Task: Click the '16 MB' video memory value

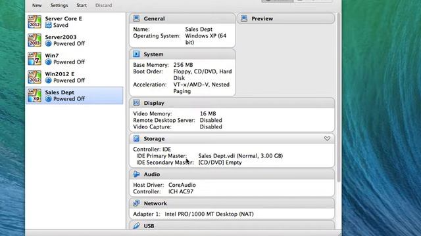Action: pyautogui.click(x=208, y=113)
